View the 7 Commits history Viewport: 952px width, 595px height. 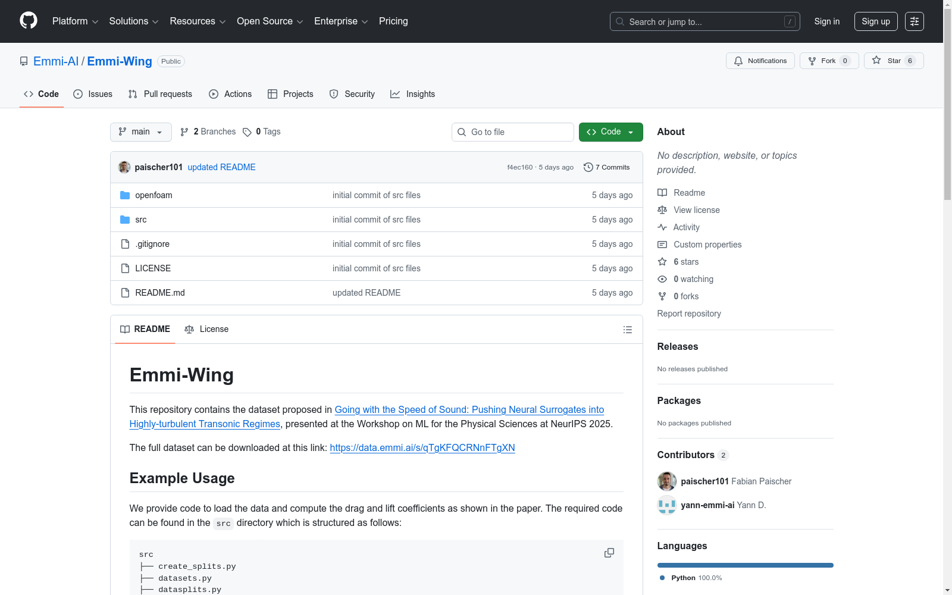pyautogui.click(x=607, y=167)
